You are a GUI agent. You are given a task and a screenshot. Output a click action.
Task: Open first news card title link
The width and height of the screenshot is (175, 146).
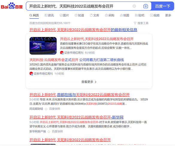[x=97, y=39]
